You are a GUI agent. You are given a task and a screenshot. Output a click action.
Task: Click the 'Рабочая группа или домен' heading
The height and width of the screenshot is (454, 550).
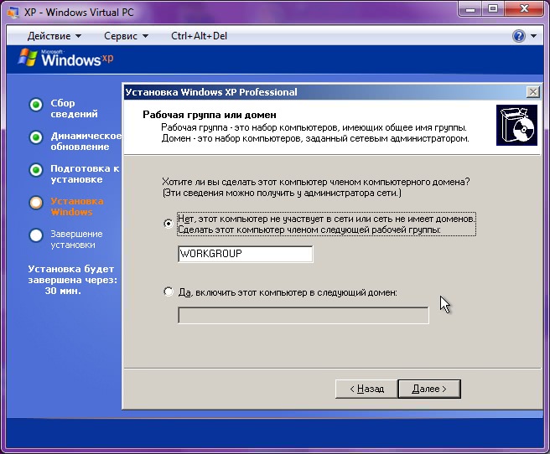point(210,115)
